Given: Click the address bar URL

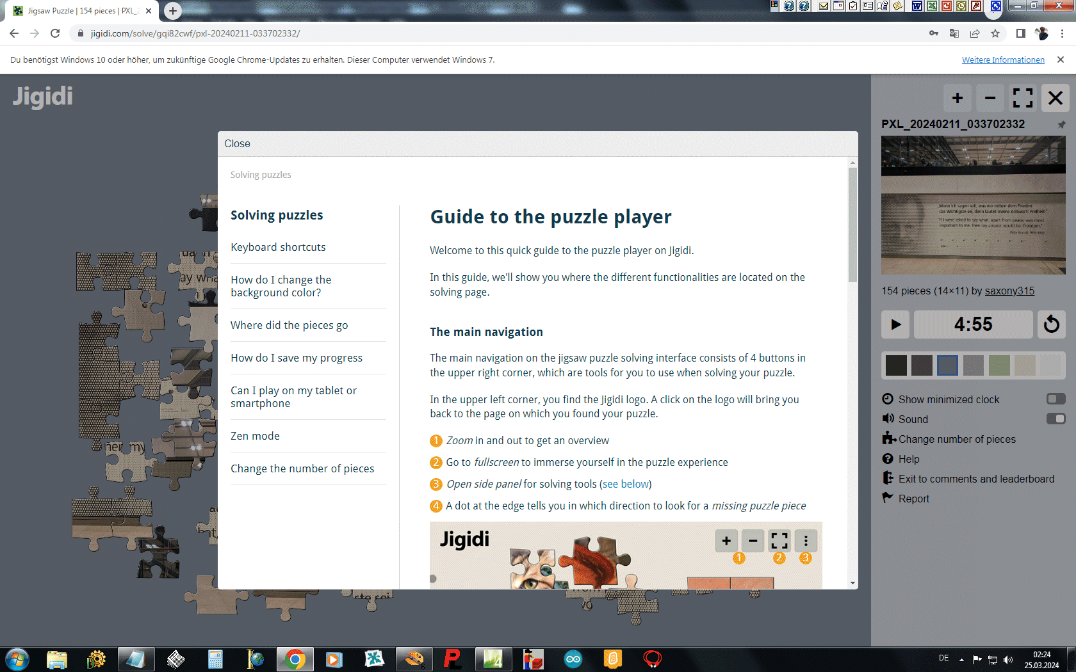Looking at the screenshot, I should tap(195, 33).
